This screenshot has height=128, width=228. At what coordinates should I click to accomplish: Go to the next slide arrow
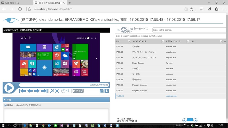[37, 91]
